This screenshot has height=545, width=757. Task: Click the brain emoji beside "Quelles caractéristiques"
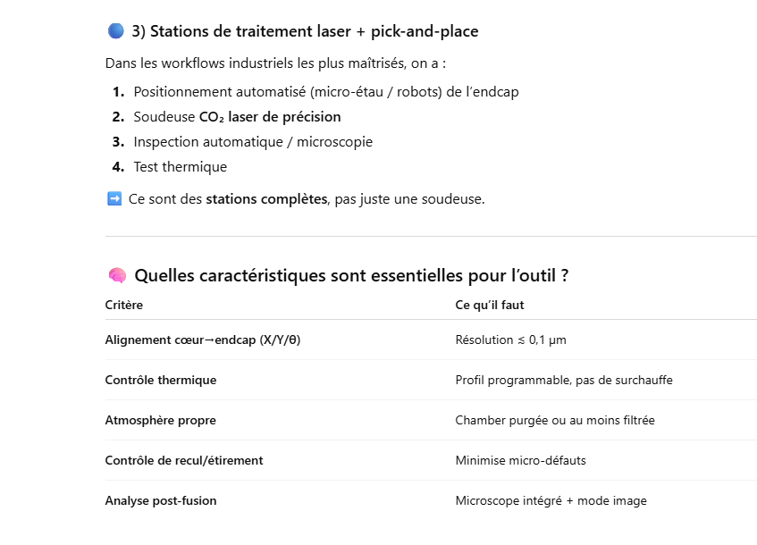(x=115, y=275)
